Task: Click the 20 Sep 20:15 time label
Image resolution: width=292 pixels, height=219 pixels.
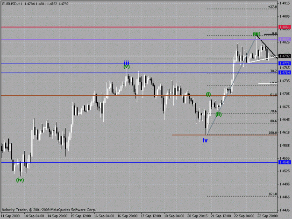Action: (x=198, y=216)
